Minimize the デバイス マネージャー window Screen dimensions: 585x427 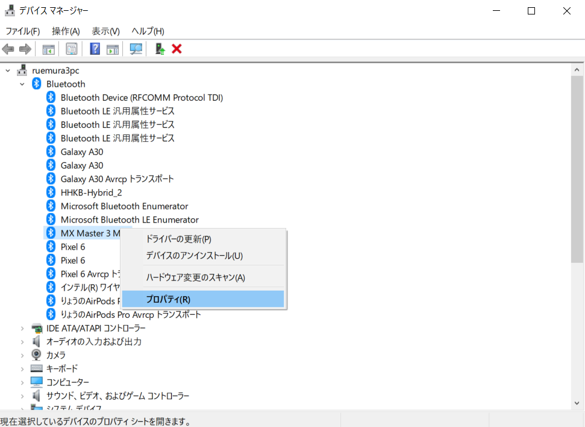pyautogui.click(x=496, y=10)
